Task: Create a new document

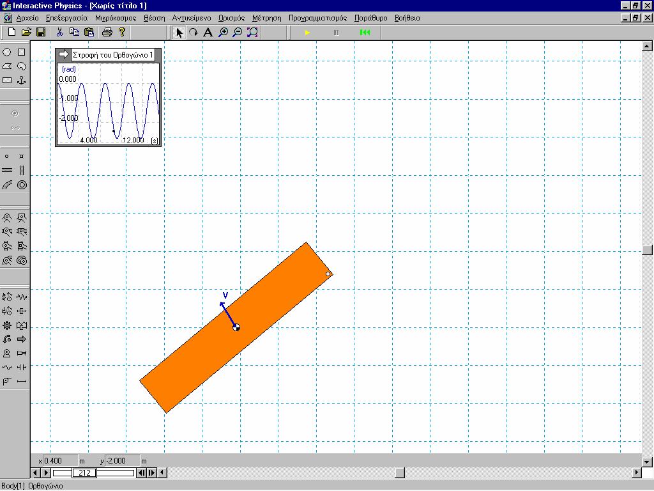Action: point(11,32)
